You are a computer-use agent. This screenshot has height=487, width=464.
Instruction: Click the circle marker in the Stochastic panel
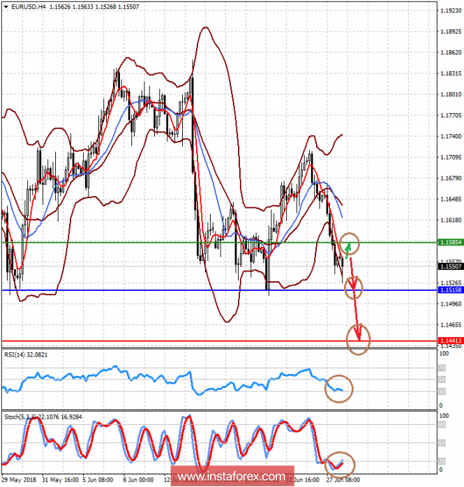point(340,463)
